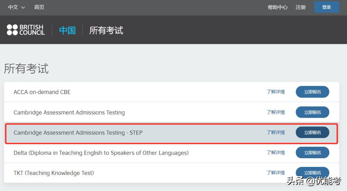The width and height of the screenshot is (347, 191).
Task: Click the 注册 register link
Action: click(300, 7)
